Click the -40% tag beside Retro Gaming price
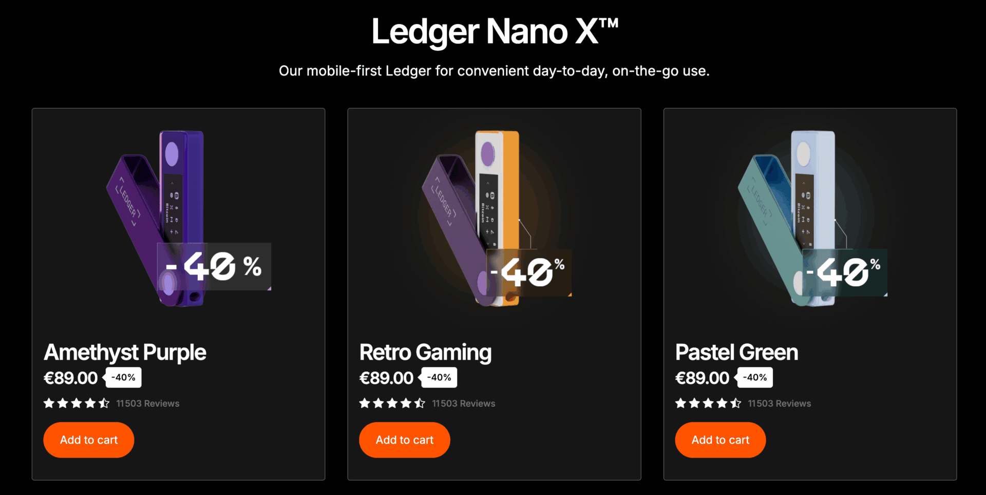 [x=440, y=378]
